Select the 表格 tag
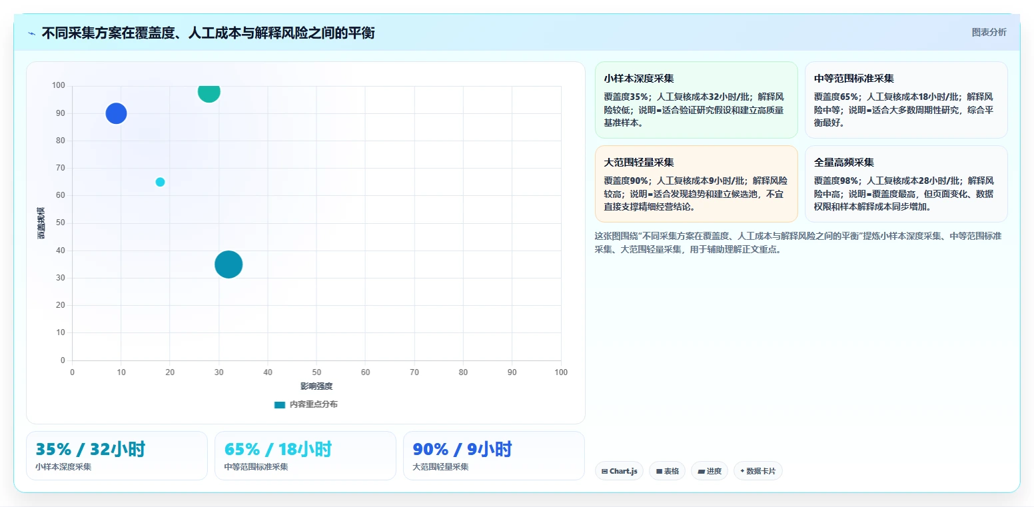1034x507 pixels. 667,471
